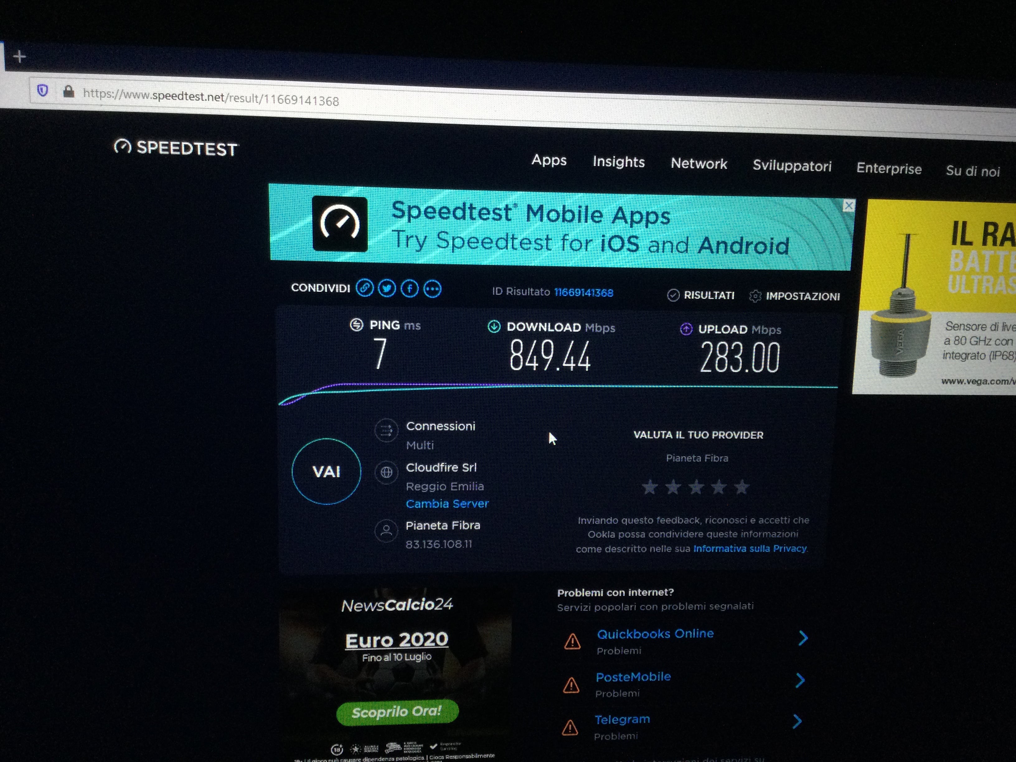1016x762 pixels.
Task: Rate provider with the first star
Action: coord(650,487)
